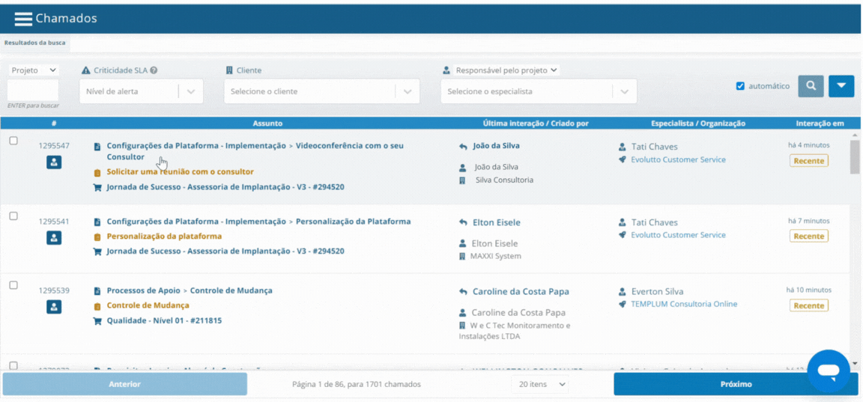Click the user badge icon under ticket 1295539
The height and width of the screenshot is (402, 863).
click(x=54, y=306)
